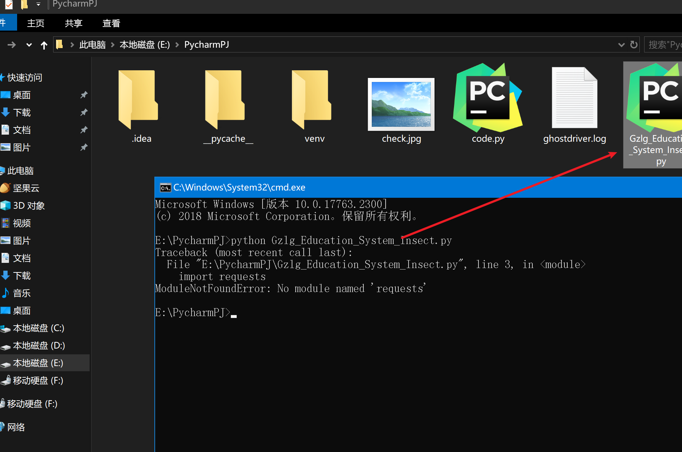Open the __pycache__ folder icon
The height and width of the screenshot is (452, 682).
[x=225, y=99]
